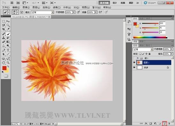The image size is (175, 126).
Task: Select the Type tool
Action: tap(8, 50)
